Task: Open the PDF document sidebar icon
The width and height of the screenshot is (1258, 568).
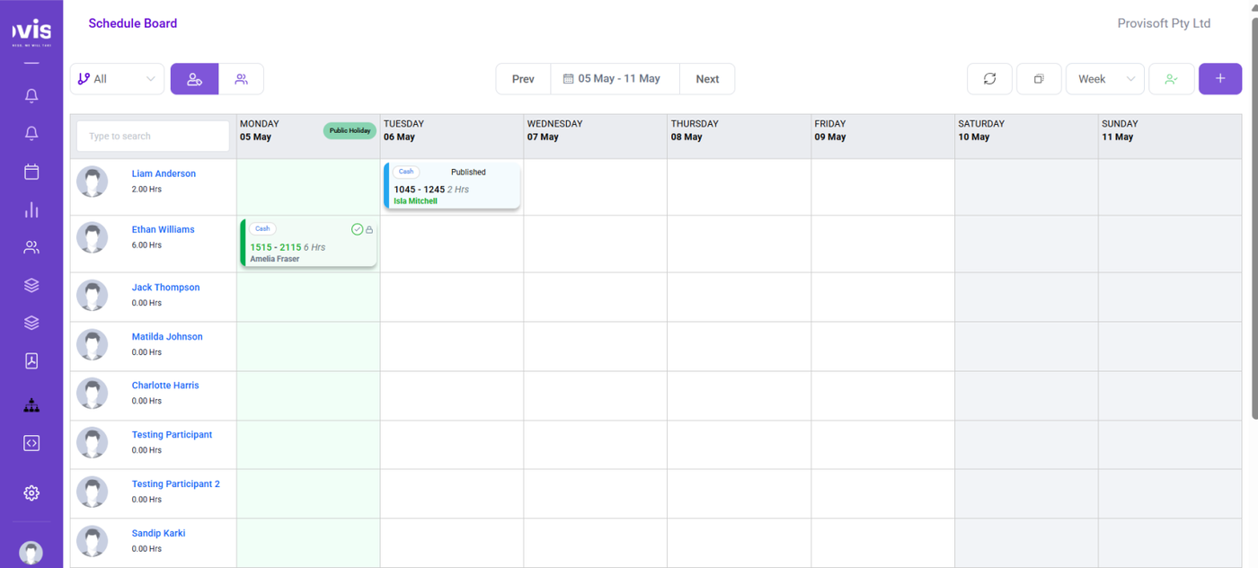Action: (31, 360)
